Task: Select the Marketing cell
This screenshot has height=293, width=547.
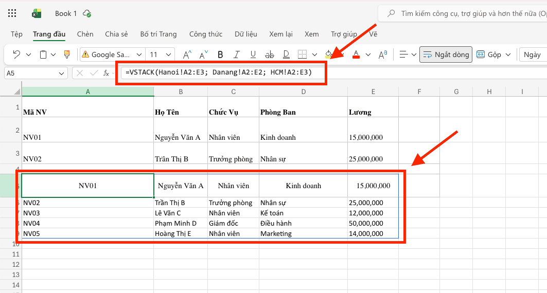Action: [303, 233]
